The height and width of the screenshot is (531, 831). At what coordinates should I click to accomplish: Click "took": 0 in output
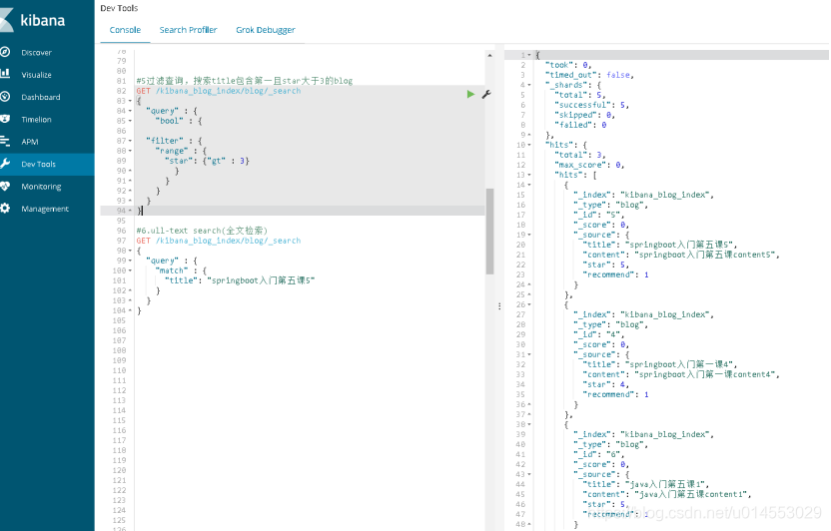[567, 65]
